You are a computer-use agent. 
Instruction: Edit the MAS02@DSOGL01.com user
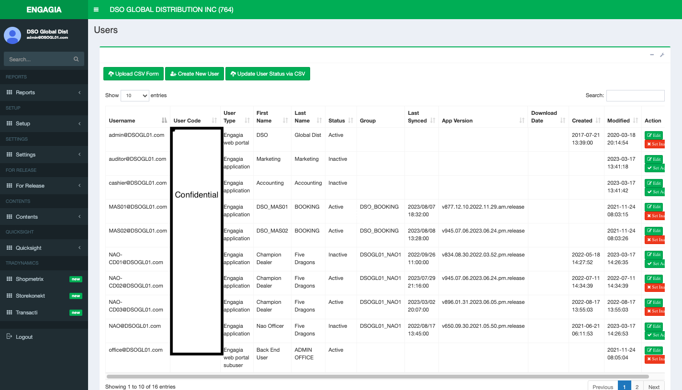pos(654,231)
